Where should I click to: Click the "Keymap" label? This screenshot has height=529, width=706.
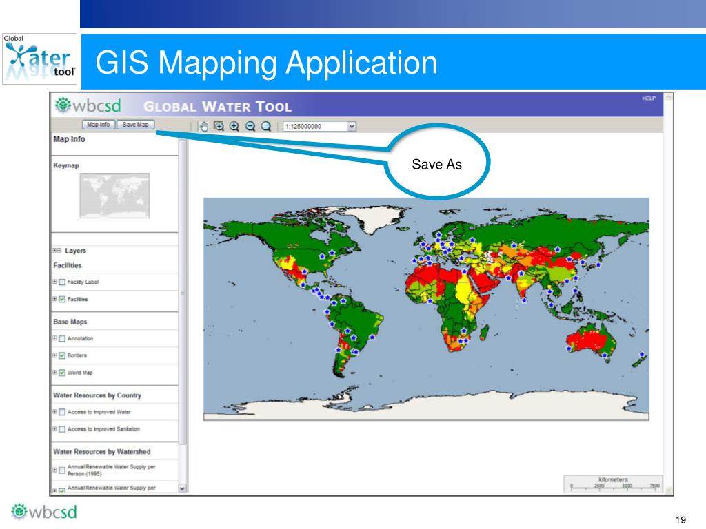point(66,165)
